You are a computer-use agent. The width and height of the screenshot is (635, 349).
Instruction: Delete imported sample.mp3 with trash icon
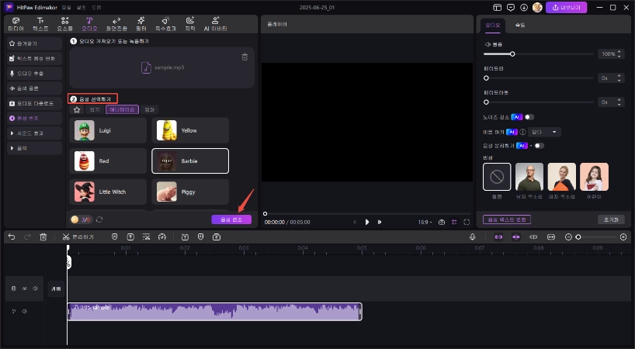coord(245,57)
